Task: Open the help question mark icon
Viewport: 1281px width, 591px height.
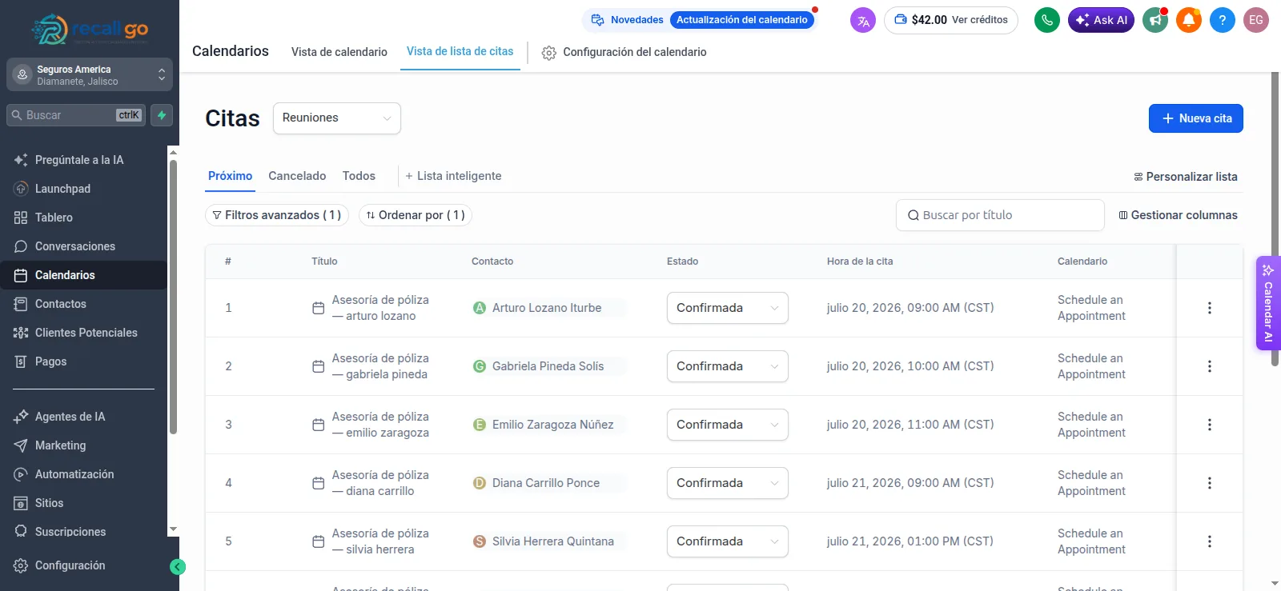Action: click(1223, 20)
